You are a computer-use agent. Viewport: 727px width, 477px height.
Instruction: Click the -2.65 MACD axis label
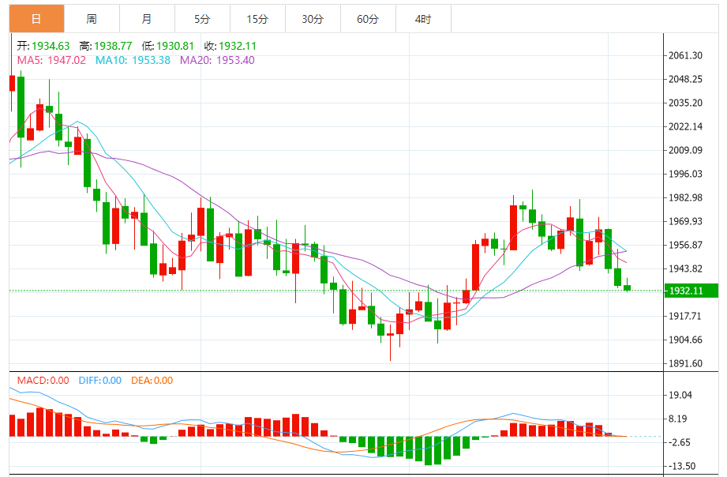(680, 442)
